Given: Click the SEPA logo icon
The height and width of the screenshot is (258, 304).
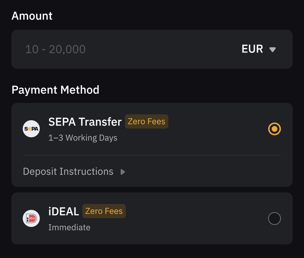Looking at the screenshot, I should 31,129.
